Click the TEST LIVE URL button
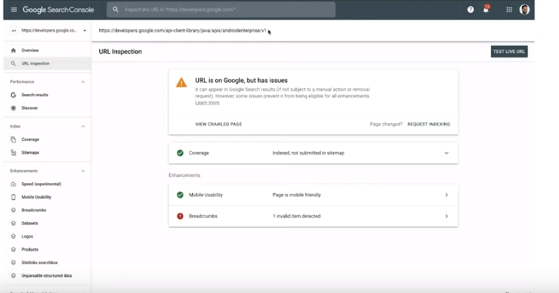Viewport: 559px width, 293px height. (509, 52)
